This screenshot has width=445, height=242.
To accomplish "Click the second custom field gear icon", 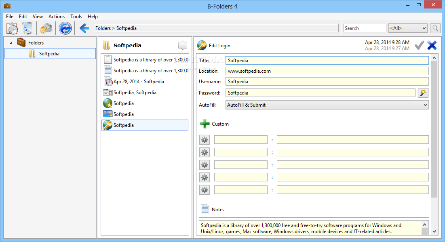I will (205, 152).
